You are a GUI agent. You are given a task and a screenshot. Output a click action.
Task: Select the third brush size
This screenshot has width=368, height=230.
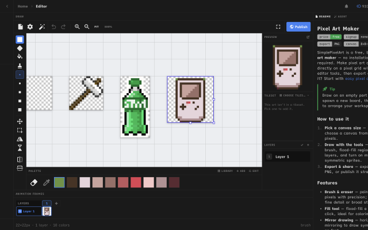20,92
